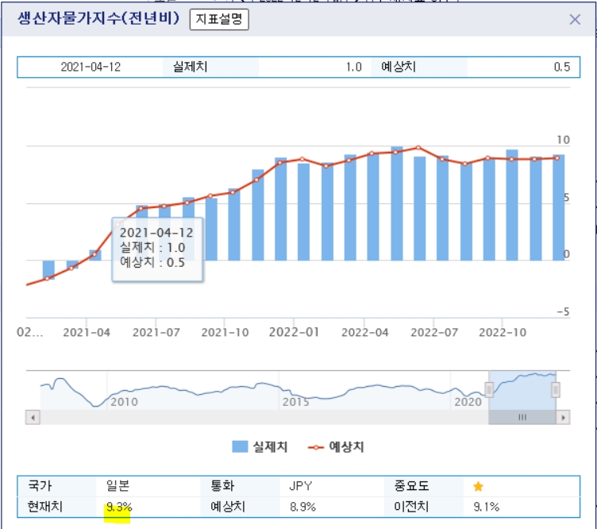Click the 2010 label in navigator

(x=124, y=402)
